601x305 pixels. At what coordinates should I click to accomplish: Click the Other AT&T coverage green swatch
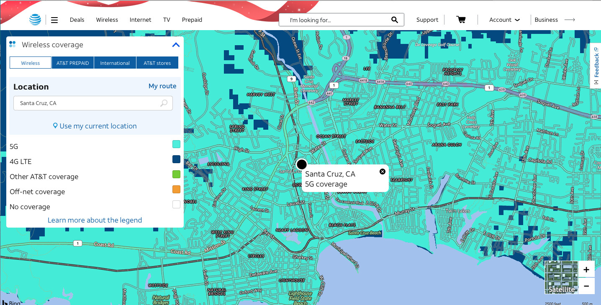176,174
